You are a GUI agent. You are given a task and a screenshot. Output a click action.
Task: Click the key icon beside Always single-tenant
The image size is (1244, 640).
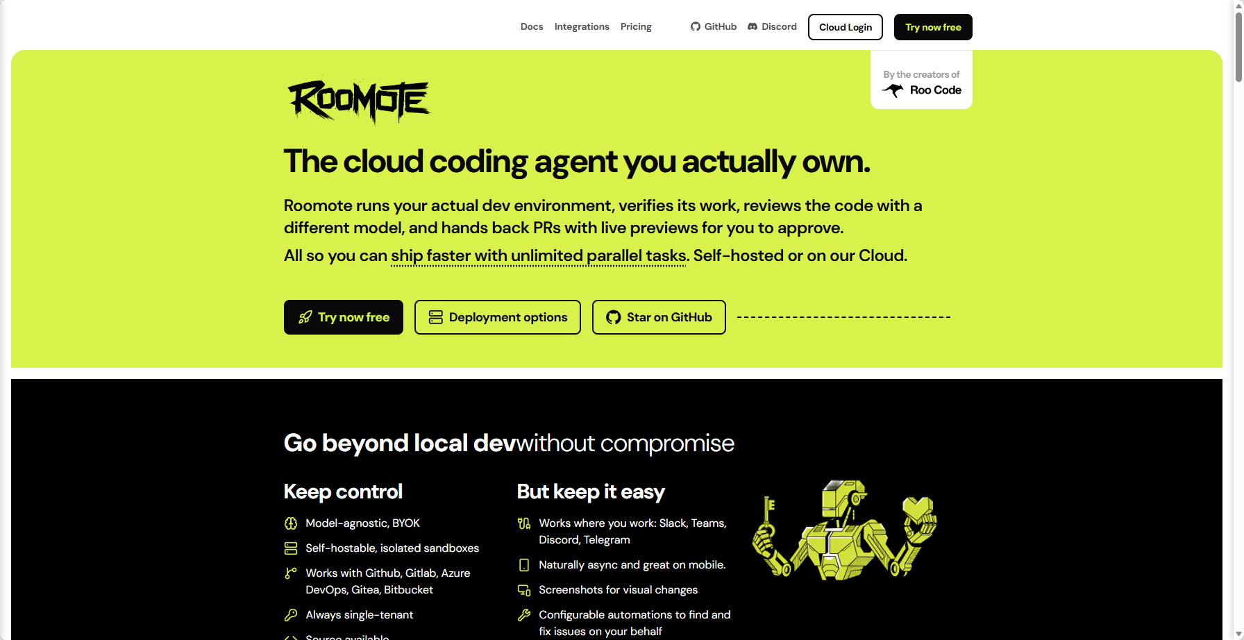(291, 615)
